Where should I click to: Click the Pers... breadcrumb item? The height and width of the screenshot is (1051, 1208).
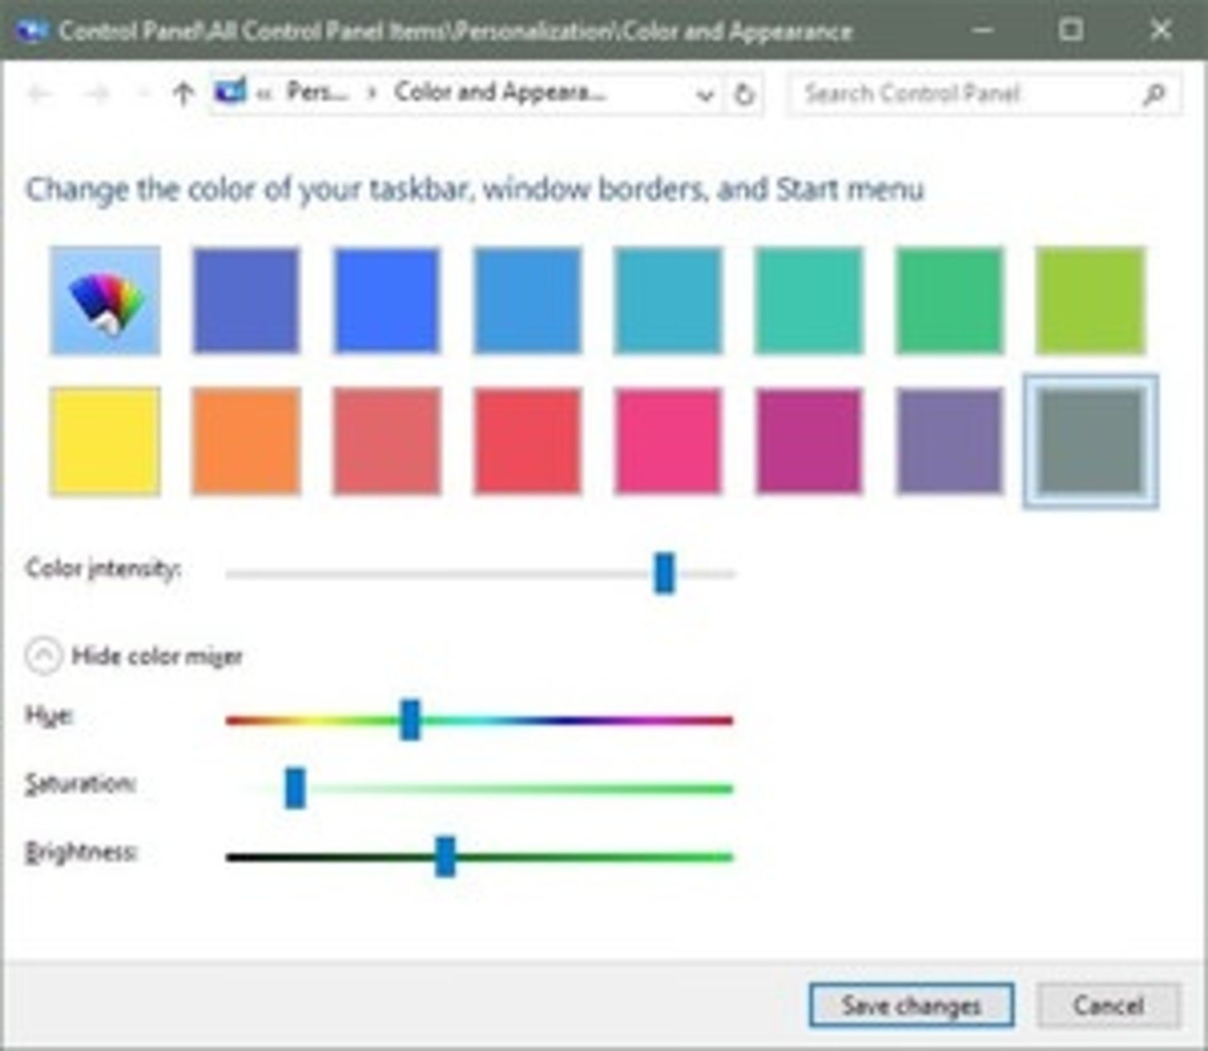click(316, 93)
